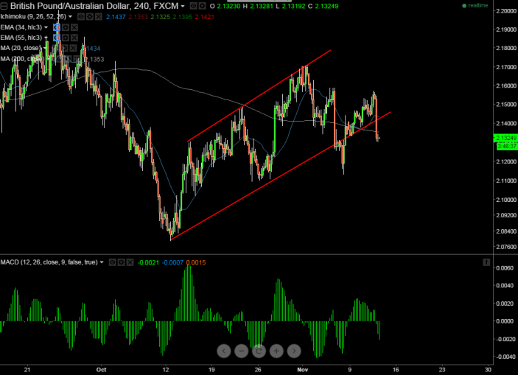This screenshot has height=375, width=518.
Task: Click the close value C 2.13249 in header
Action: pos(323,6)
